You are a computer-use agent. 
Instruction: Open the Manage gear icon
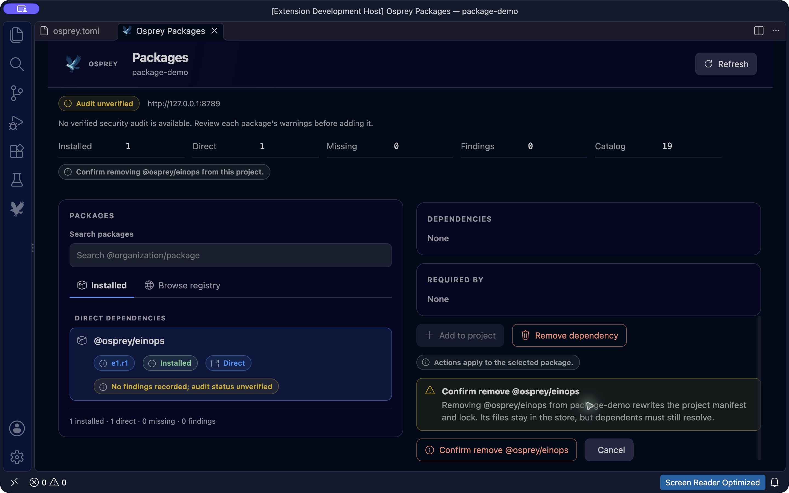click(17, 457)
